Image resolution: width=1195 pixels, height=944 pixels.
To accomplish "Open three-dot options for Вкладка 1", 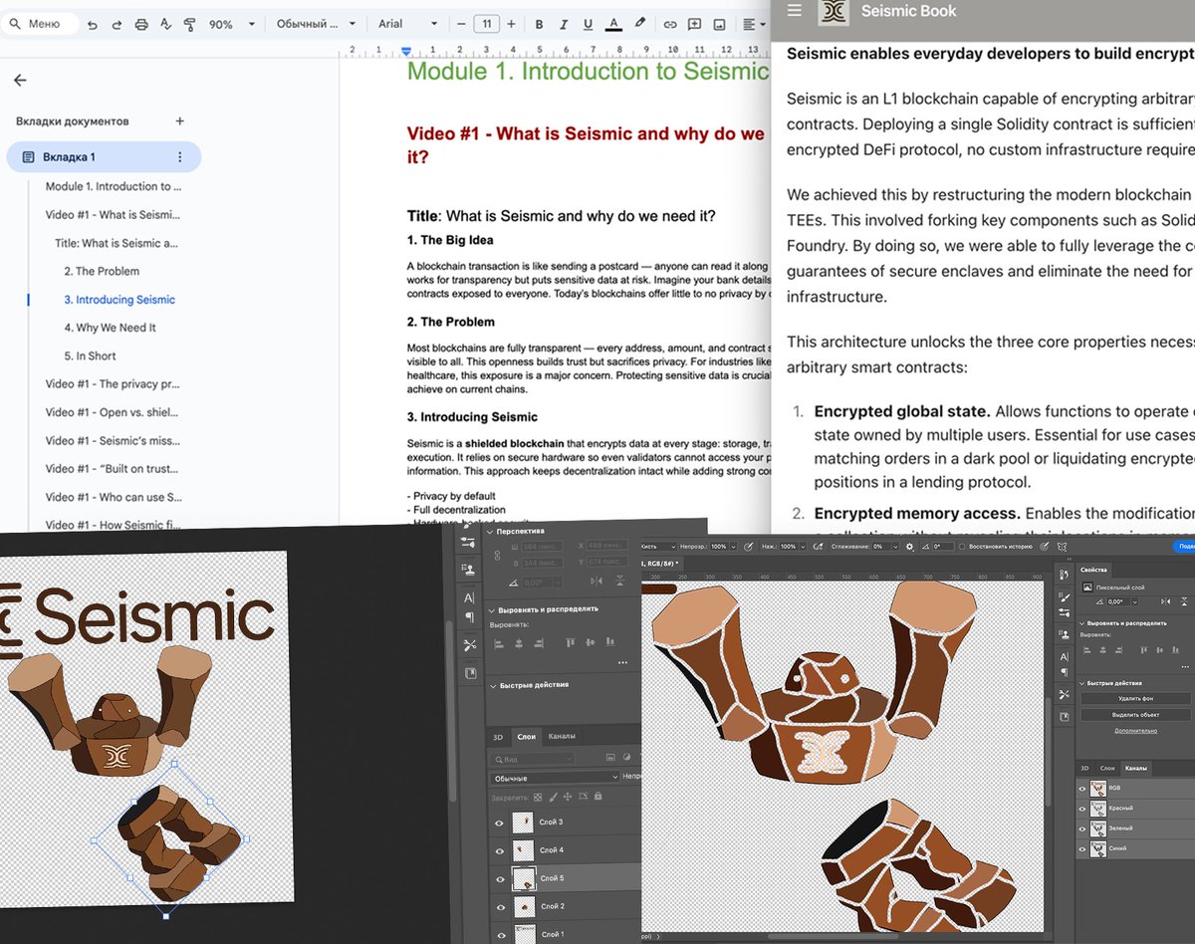I will tap(180, 157).
